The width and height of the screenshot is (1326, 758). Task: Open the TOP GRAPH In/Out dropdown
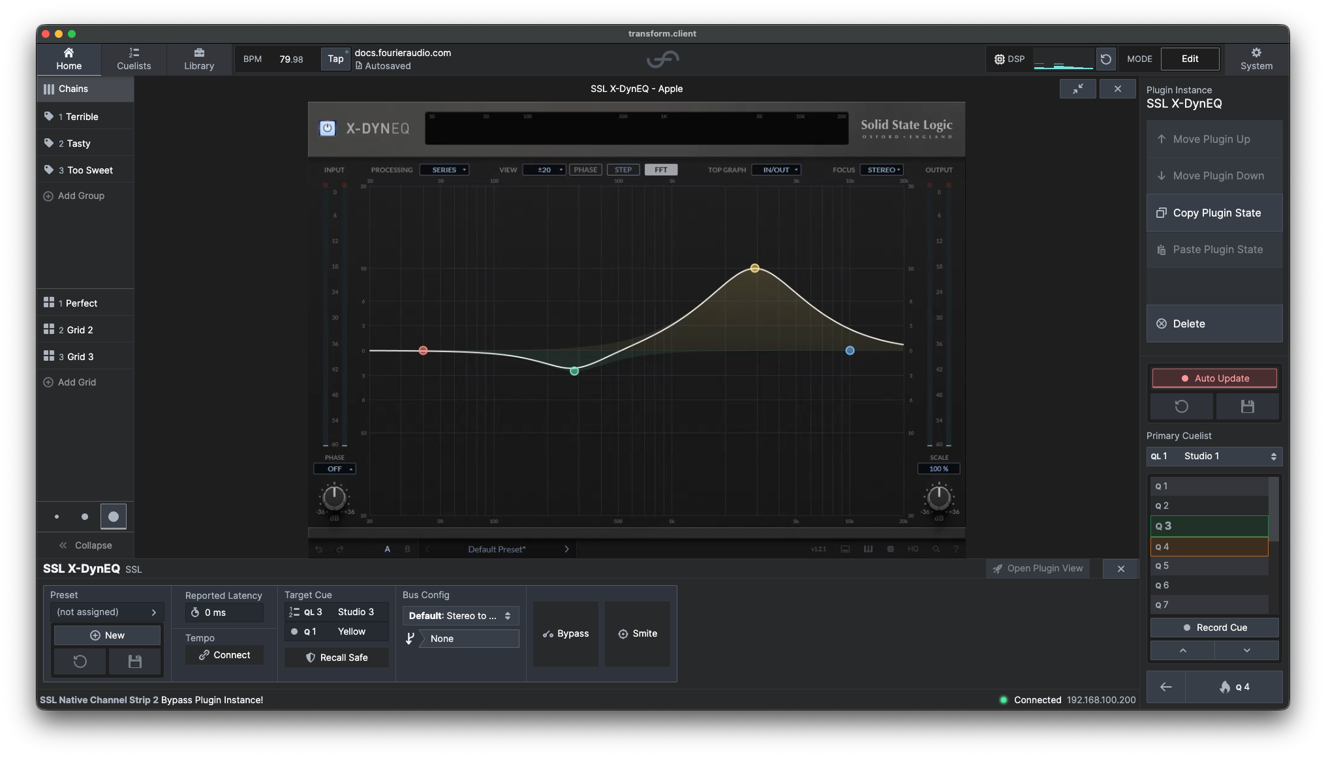coord(777,170)
